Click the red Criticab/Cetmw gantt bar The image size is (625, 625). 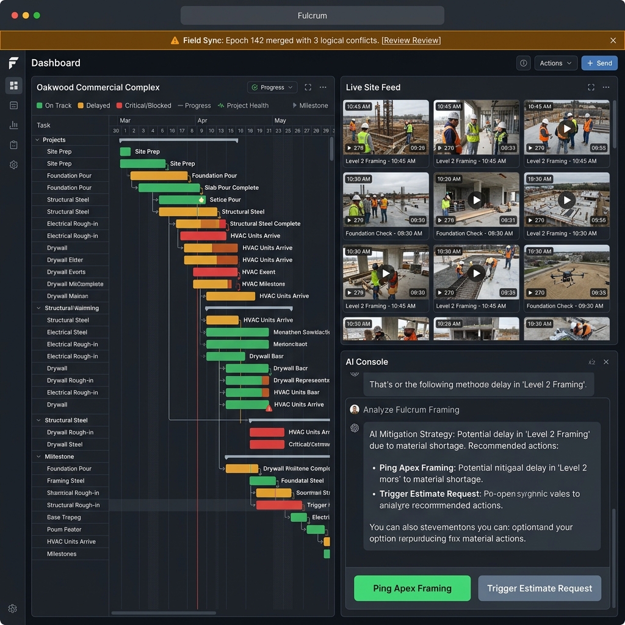(267, 444)
